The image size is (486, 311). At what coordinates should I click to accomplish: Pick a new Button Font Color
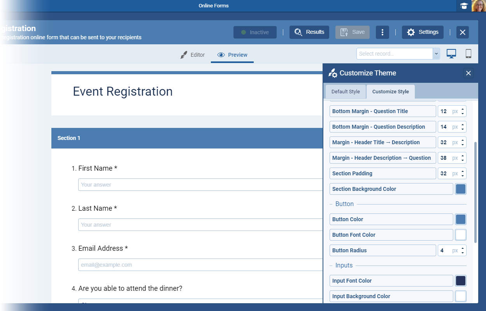point(461,235)
